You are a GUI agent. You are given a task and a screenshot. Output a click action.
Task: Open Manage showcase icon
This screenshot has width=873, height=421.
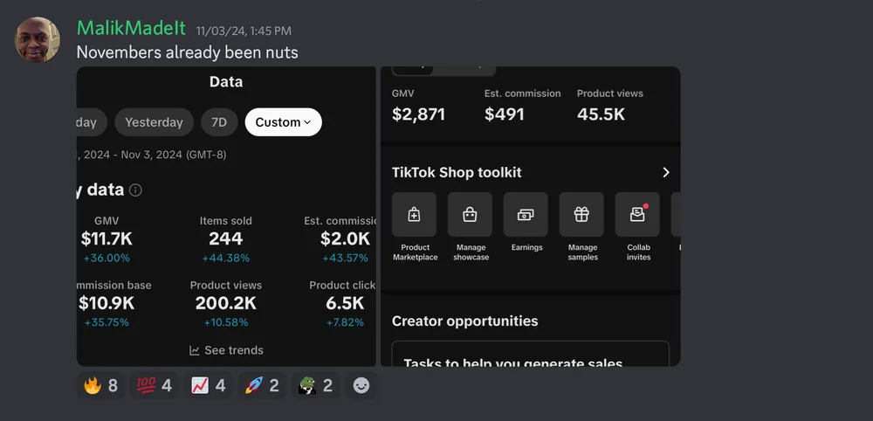470,214
